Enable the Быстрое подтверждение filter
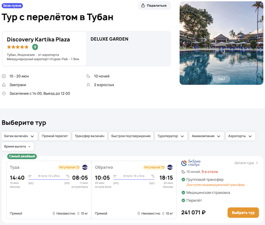 (x=131, y=136)
